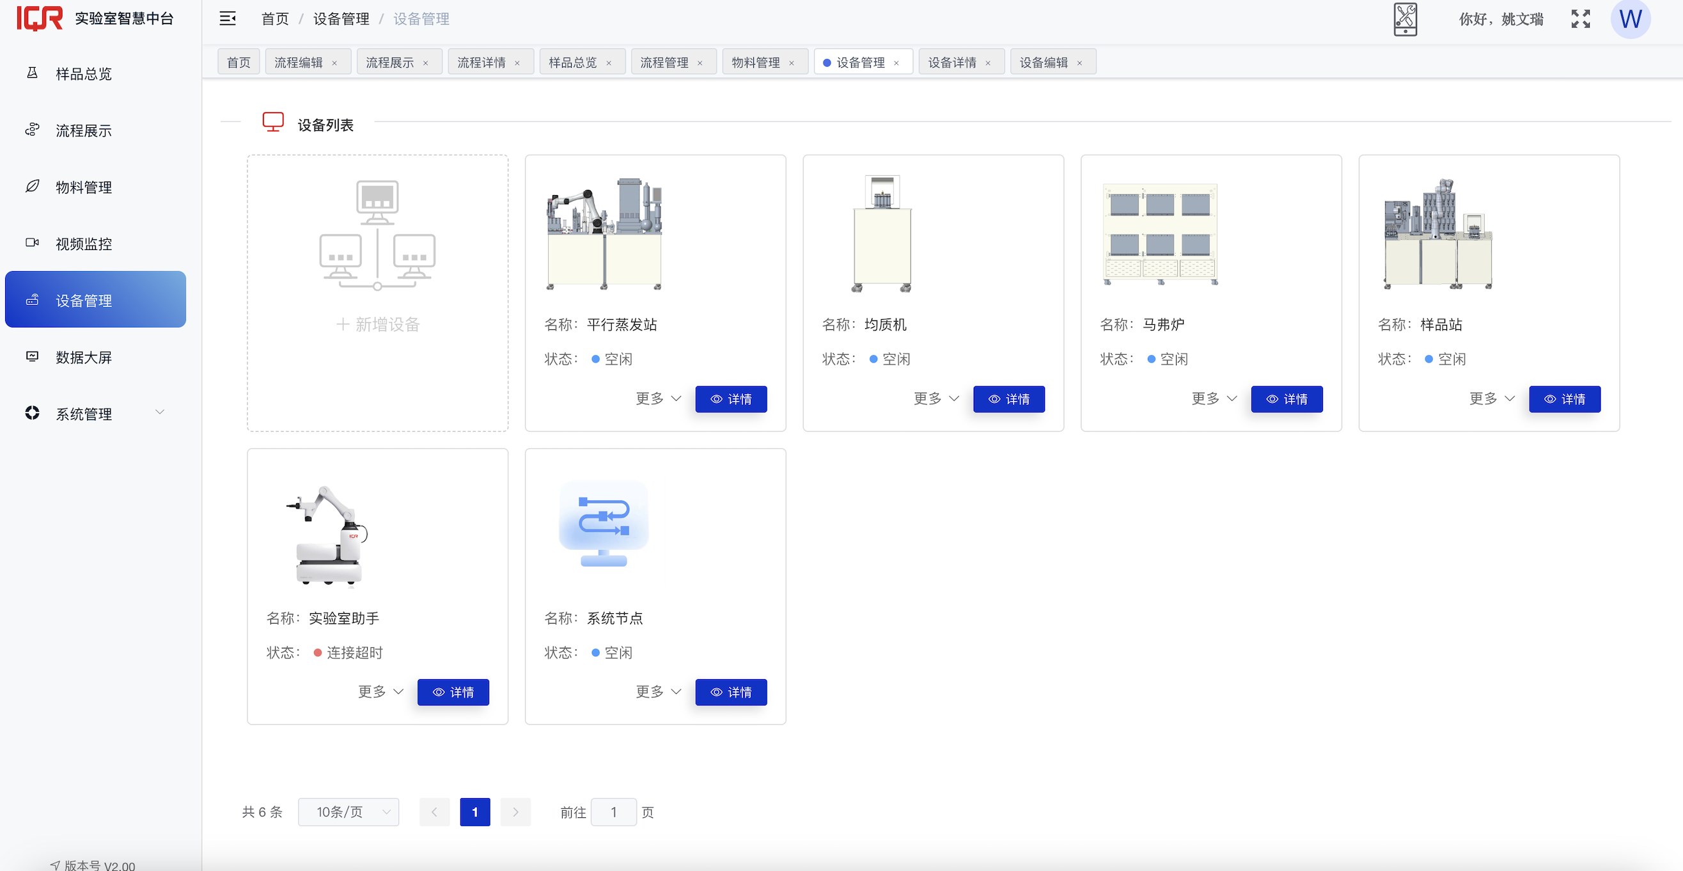Expand 更多 menu for 样品站

[1492, 398]
